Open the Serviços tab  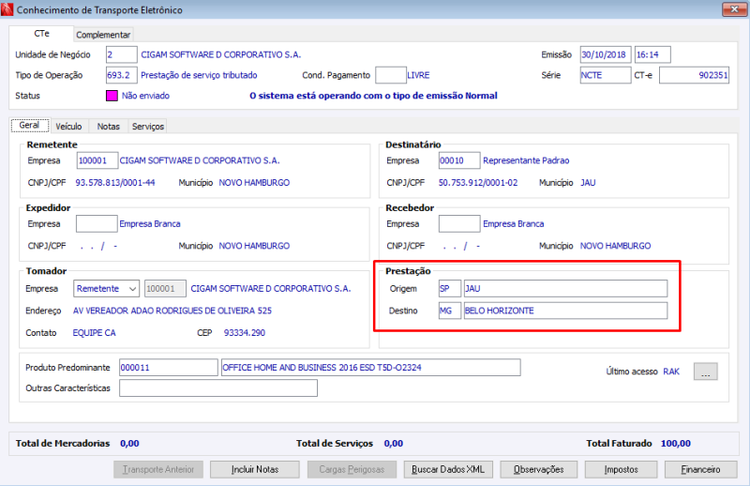pos(148,127)
